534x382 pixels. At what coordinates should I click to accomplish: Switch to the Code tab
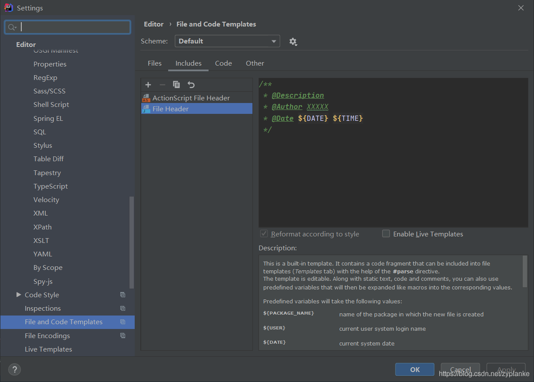point(223,63)
